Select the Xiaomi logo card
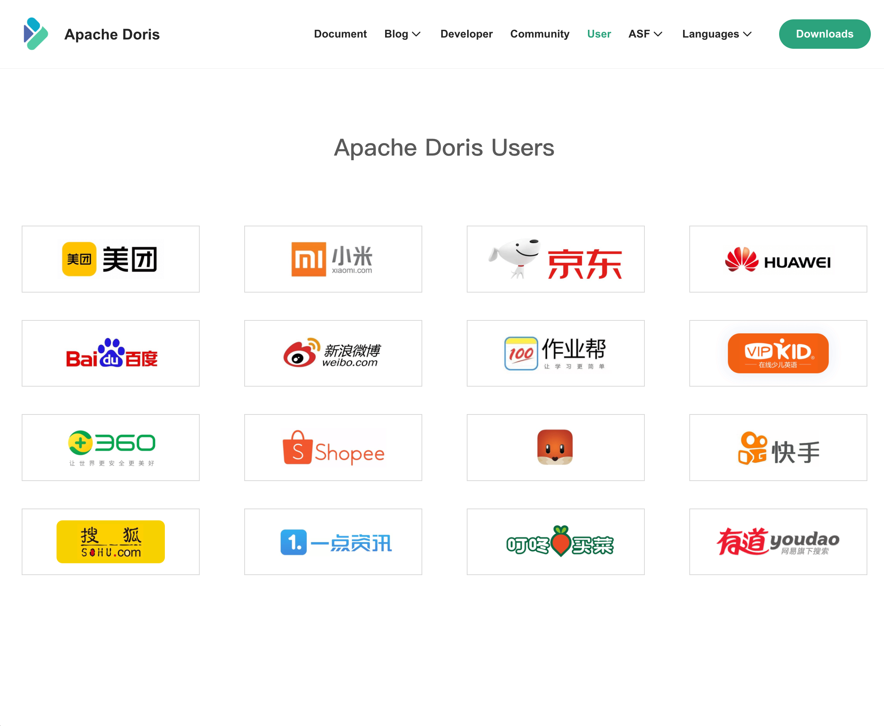The width and height of the screenshot is (884, 726). (333, 259)
